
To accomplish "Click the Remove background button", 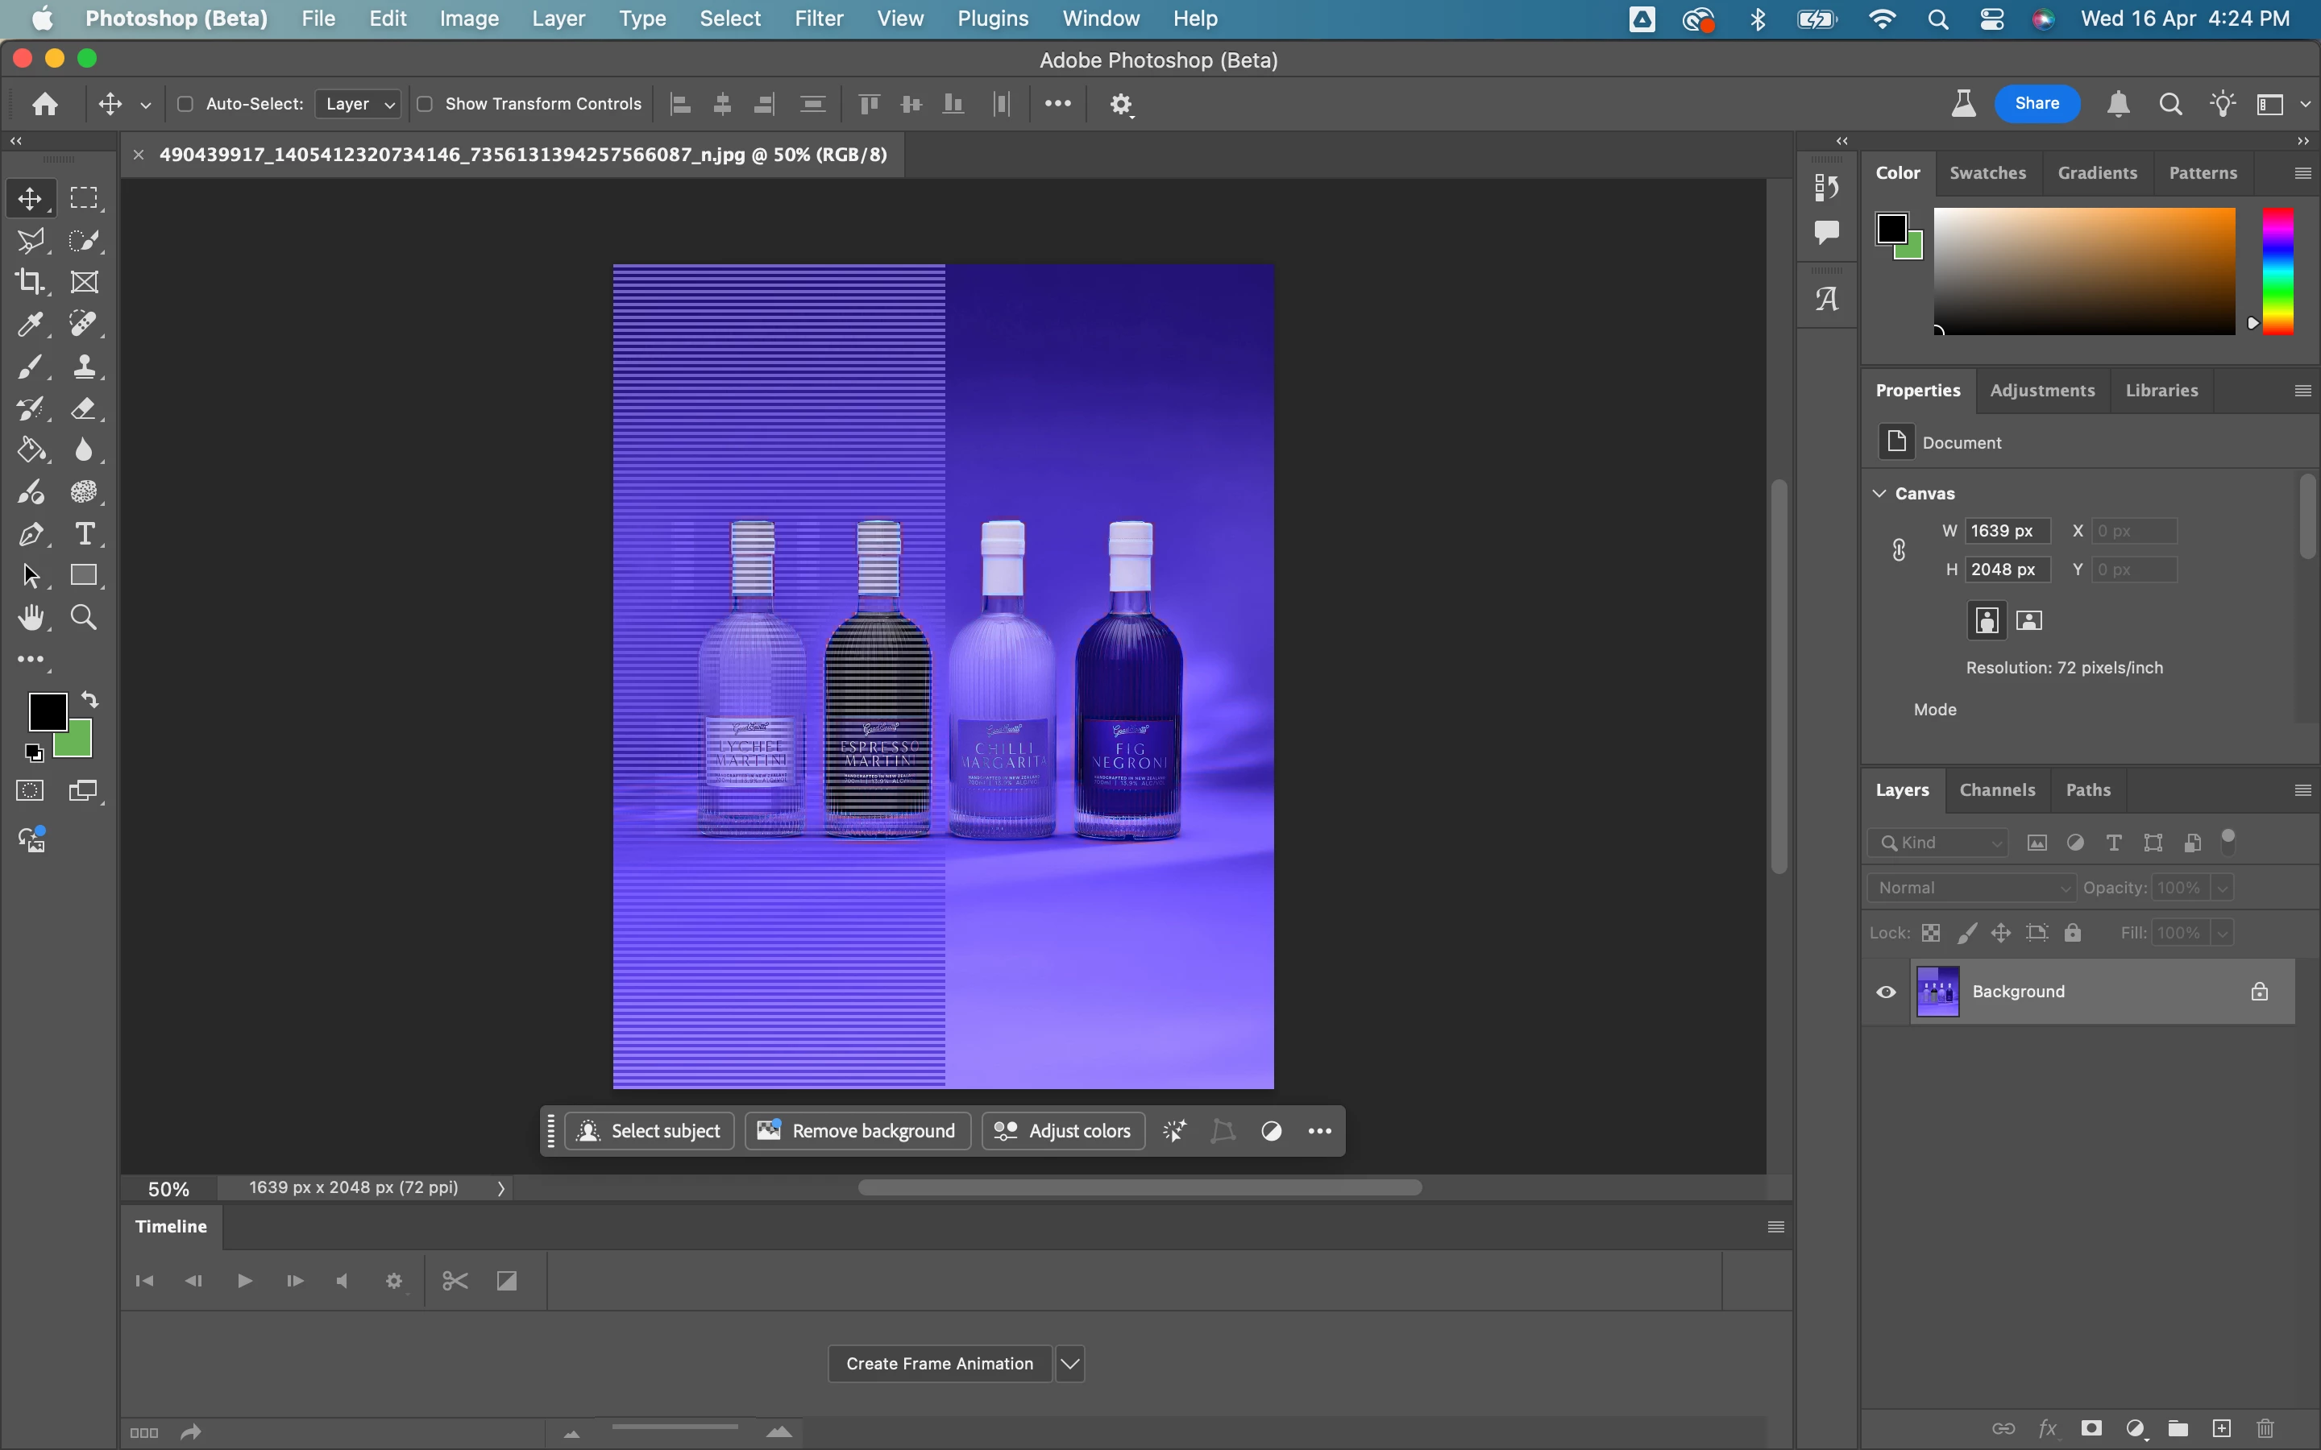I will tap(857, 1131).
